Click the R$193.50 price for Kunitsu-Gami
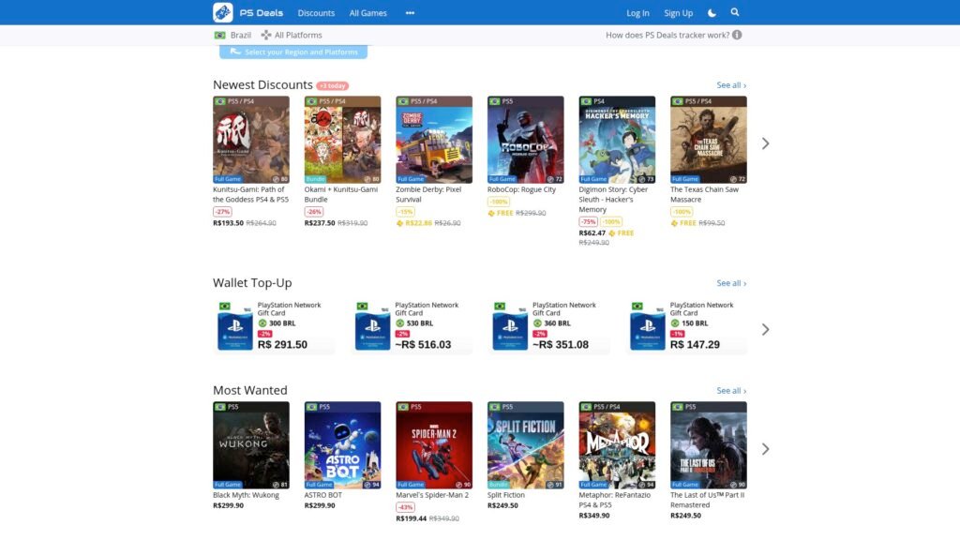This screenshot has width=960, height=540. click(x=229, y=223)
